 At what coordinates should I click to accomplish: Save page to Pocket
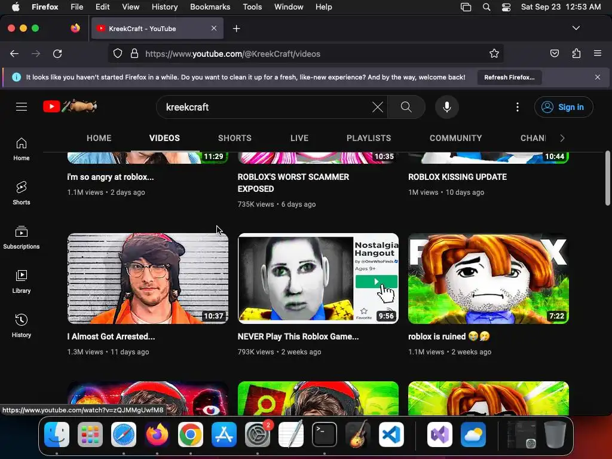click(555, 53)
